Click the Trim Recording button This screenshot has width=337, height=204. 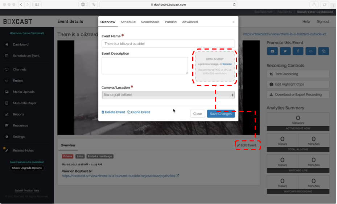point(298,74)
